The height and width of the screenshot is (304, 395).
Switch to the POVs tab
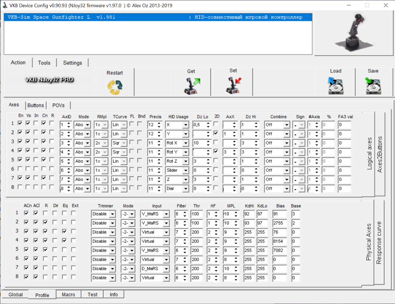point(58,105)
